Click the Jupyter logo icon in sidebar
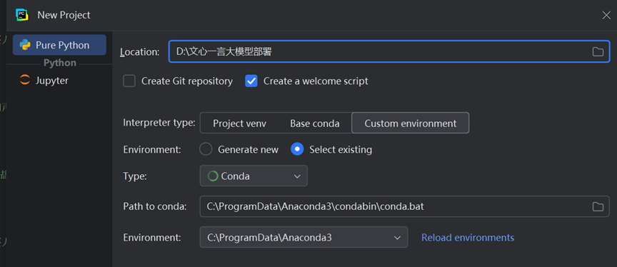The image size is (617, 267). click(25, 80)
